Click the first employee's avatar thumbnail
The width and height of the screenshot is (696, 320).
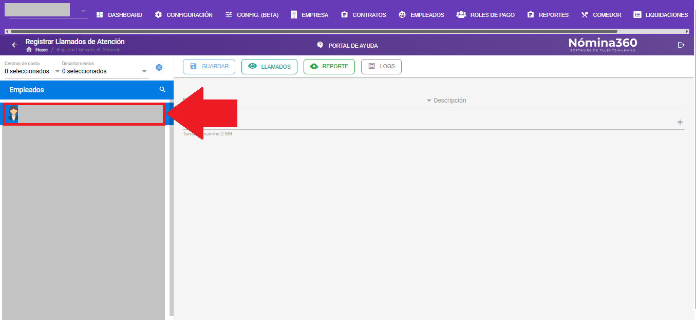(x=12, y=114)
